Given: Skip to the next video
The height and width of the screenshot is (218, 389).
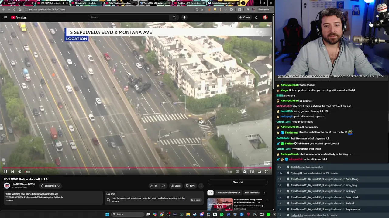Looking at the screenshot, I should click(x=12, y=172).
